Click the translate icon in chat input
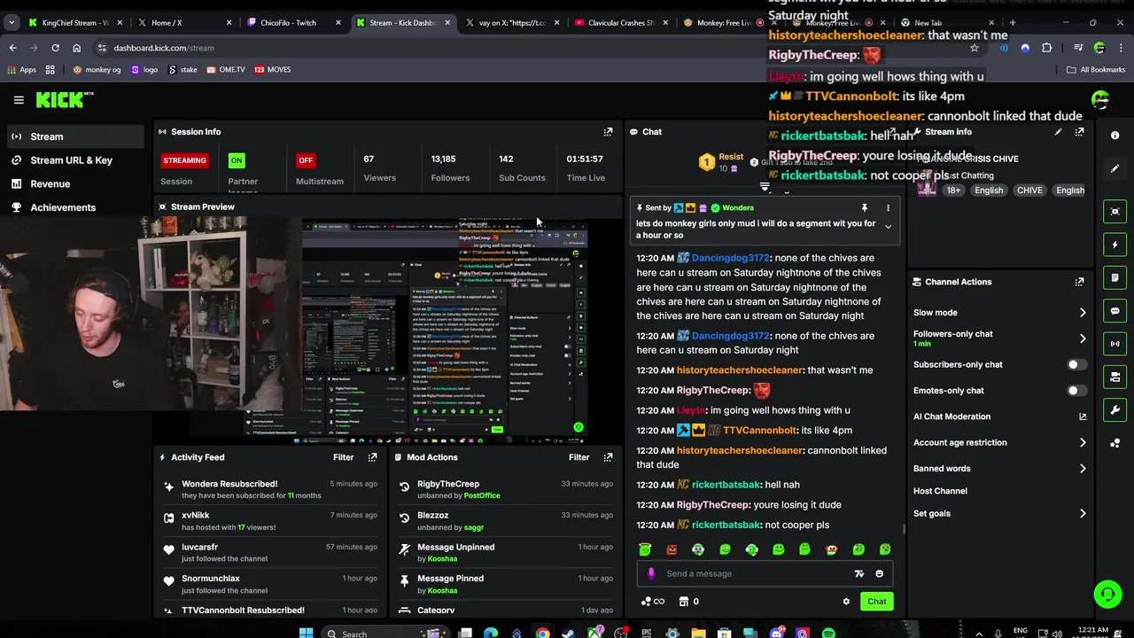 [858, 573]
